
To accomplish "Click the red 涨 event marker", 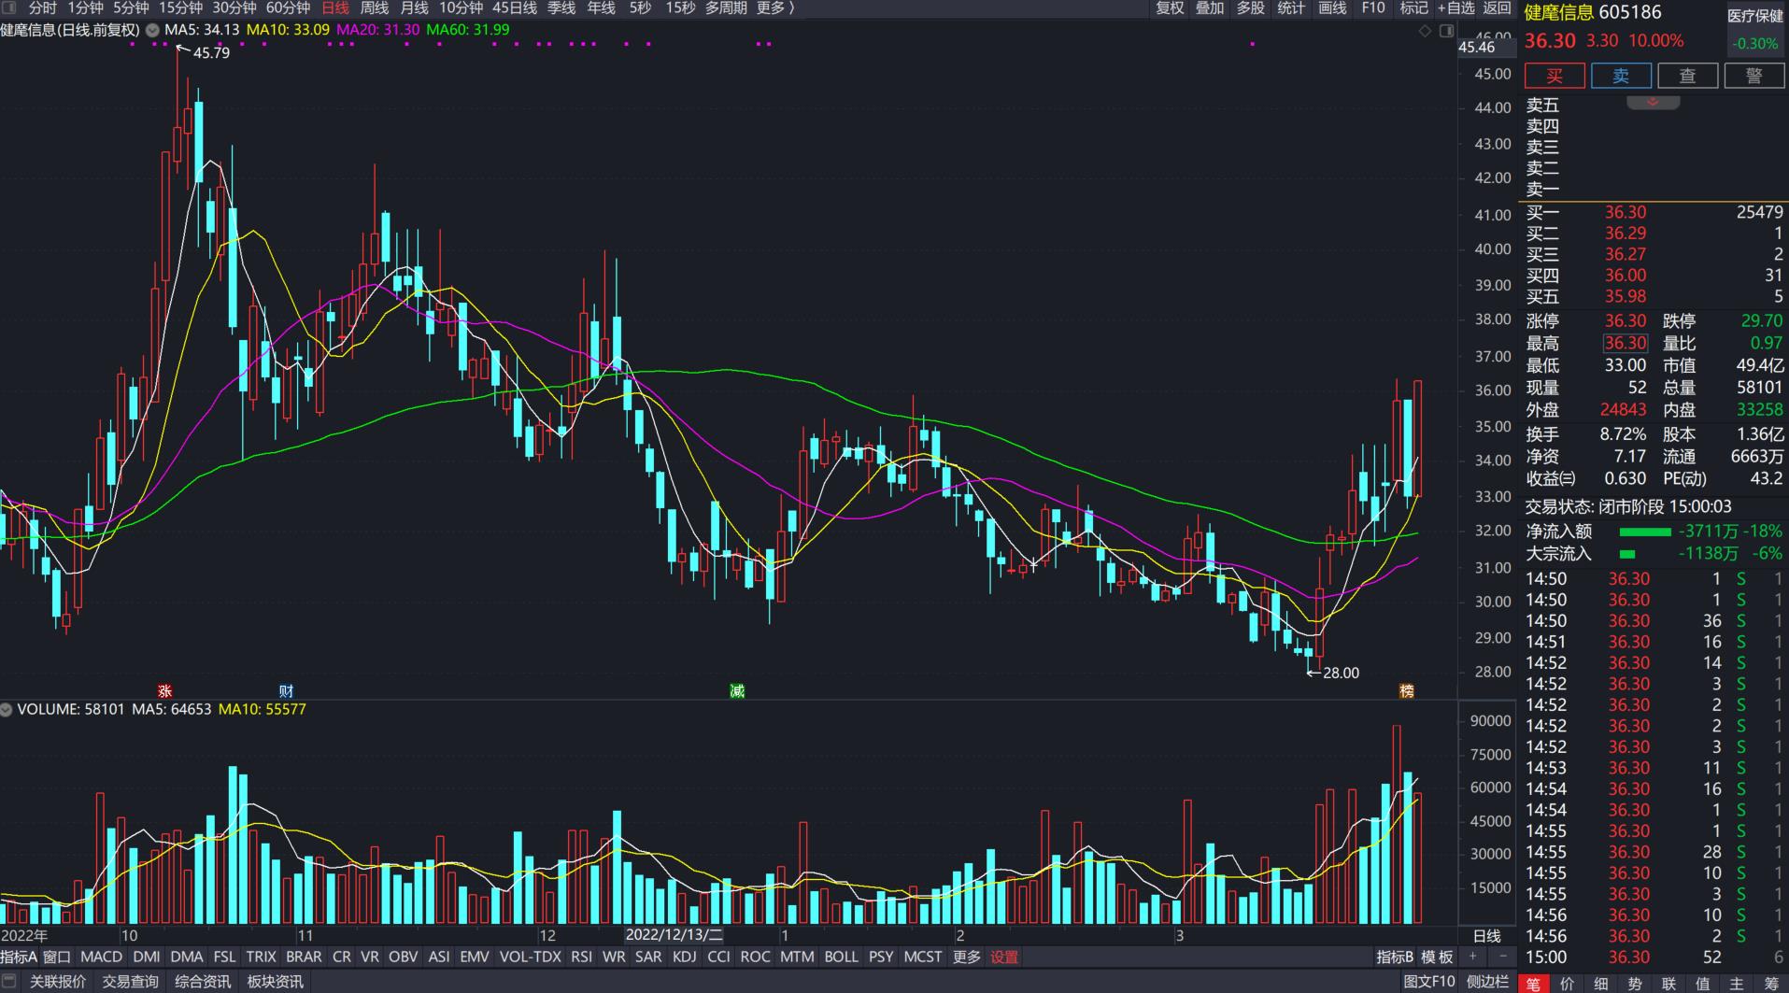I will (164, 691).
